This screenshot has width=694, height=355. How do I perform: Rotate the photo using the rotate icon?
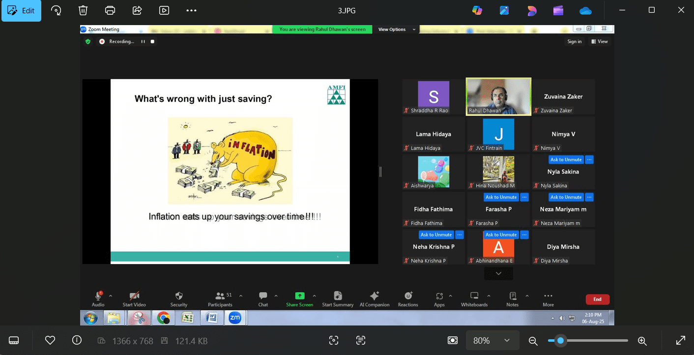(56, 10)
